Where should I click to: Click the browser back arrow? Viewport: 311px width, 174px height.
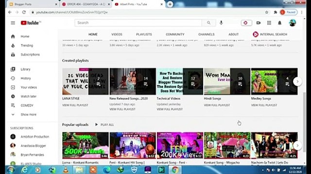click(x=10, y=12)
